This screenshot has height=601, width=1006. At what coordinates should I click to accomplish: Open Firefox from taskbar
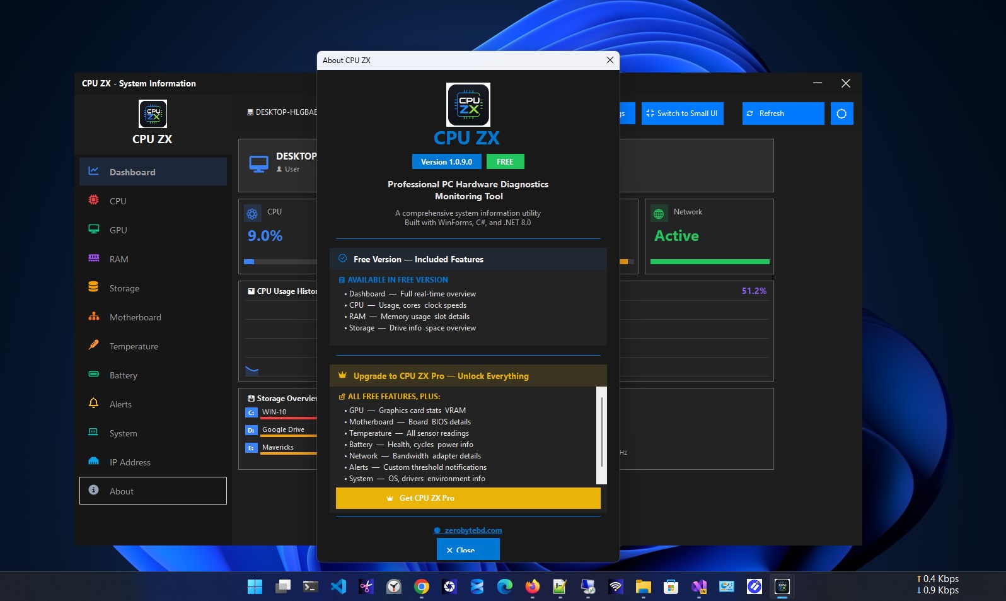click(x=533, y=586)
